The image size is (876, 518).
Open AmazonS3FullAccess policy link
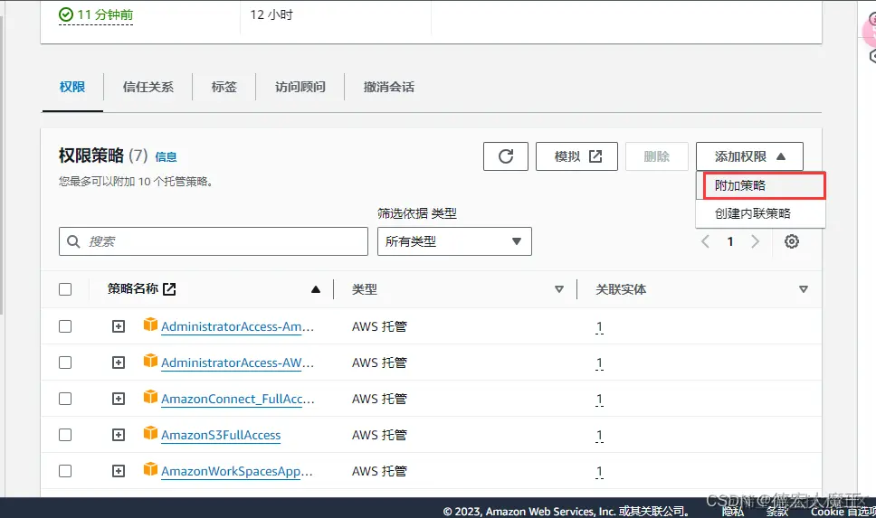click(221, 436)
